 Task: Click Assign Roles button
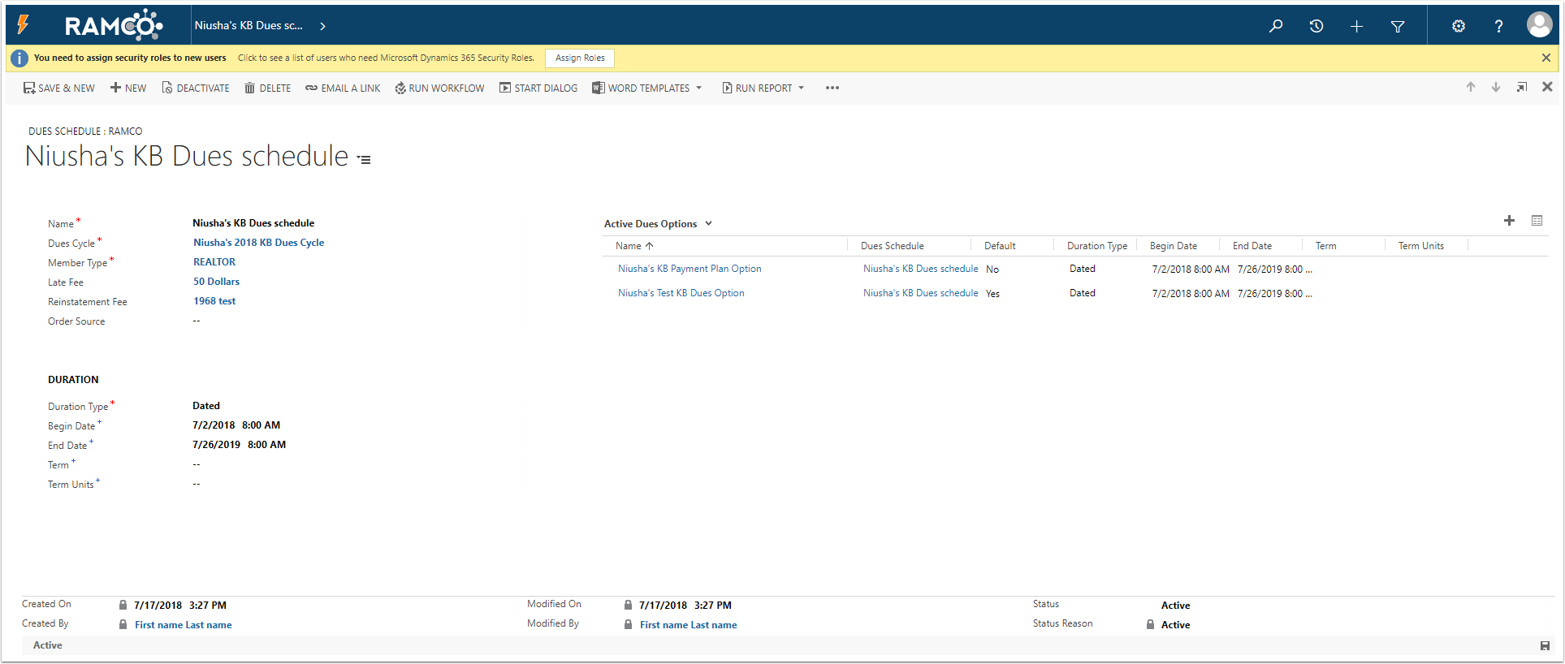(x=580, y=58)
